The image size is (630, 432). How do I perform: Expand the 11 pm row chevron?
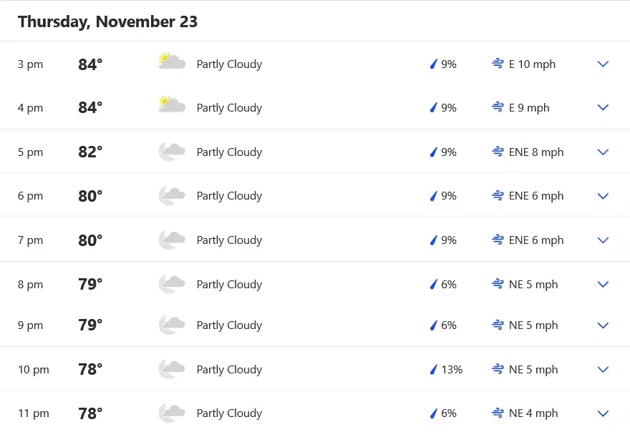pyautogui.click(x=603, y=413)
